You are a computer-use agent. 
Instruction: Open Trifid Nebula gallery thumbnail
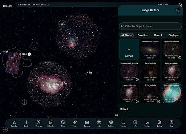[150, 93]
